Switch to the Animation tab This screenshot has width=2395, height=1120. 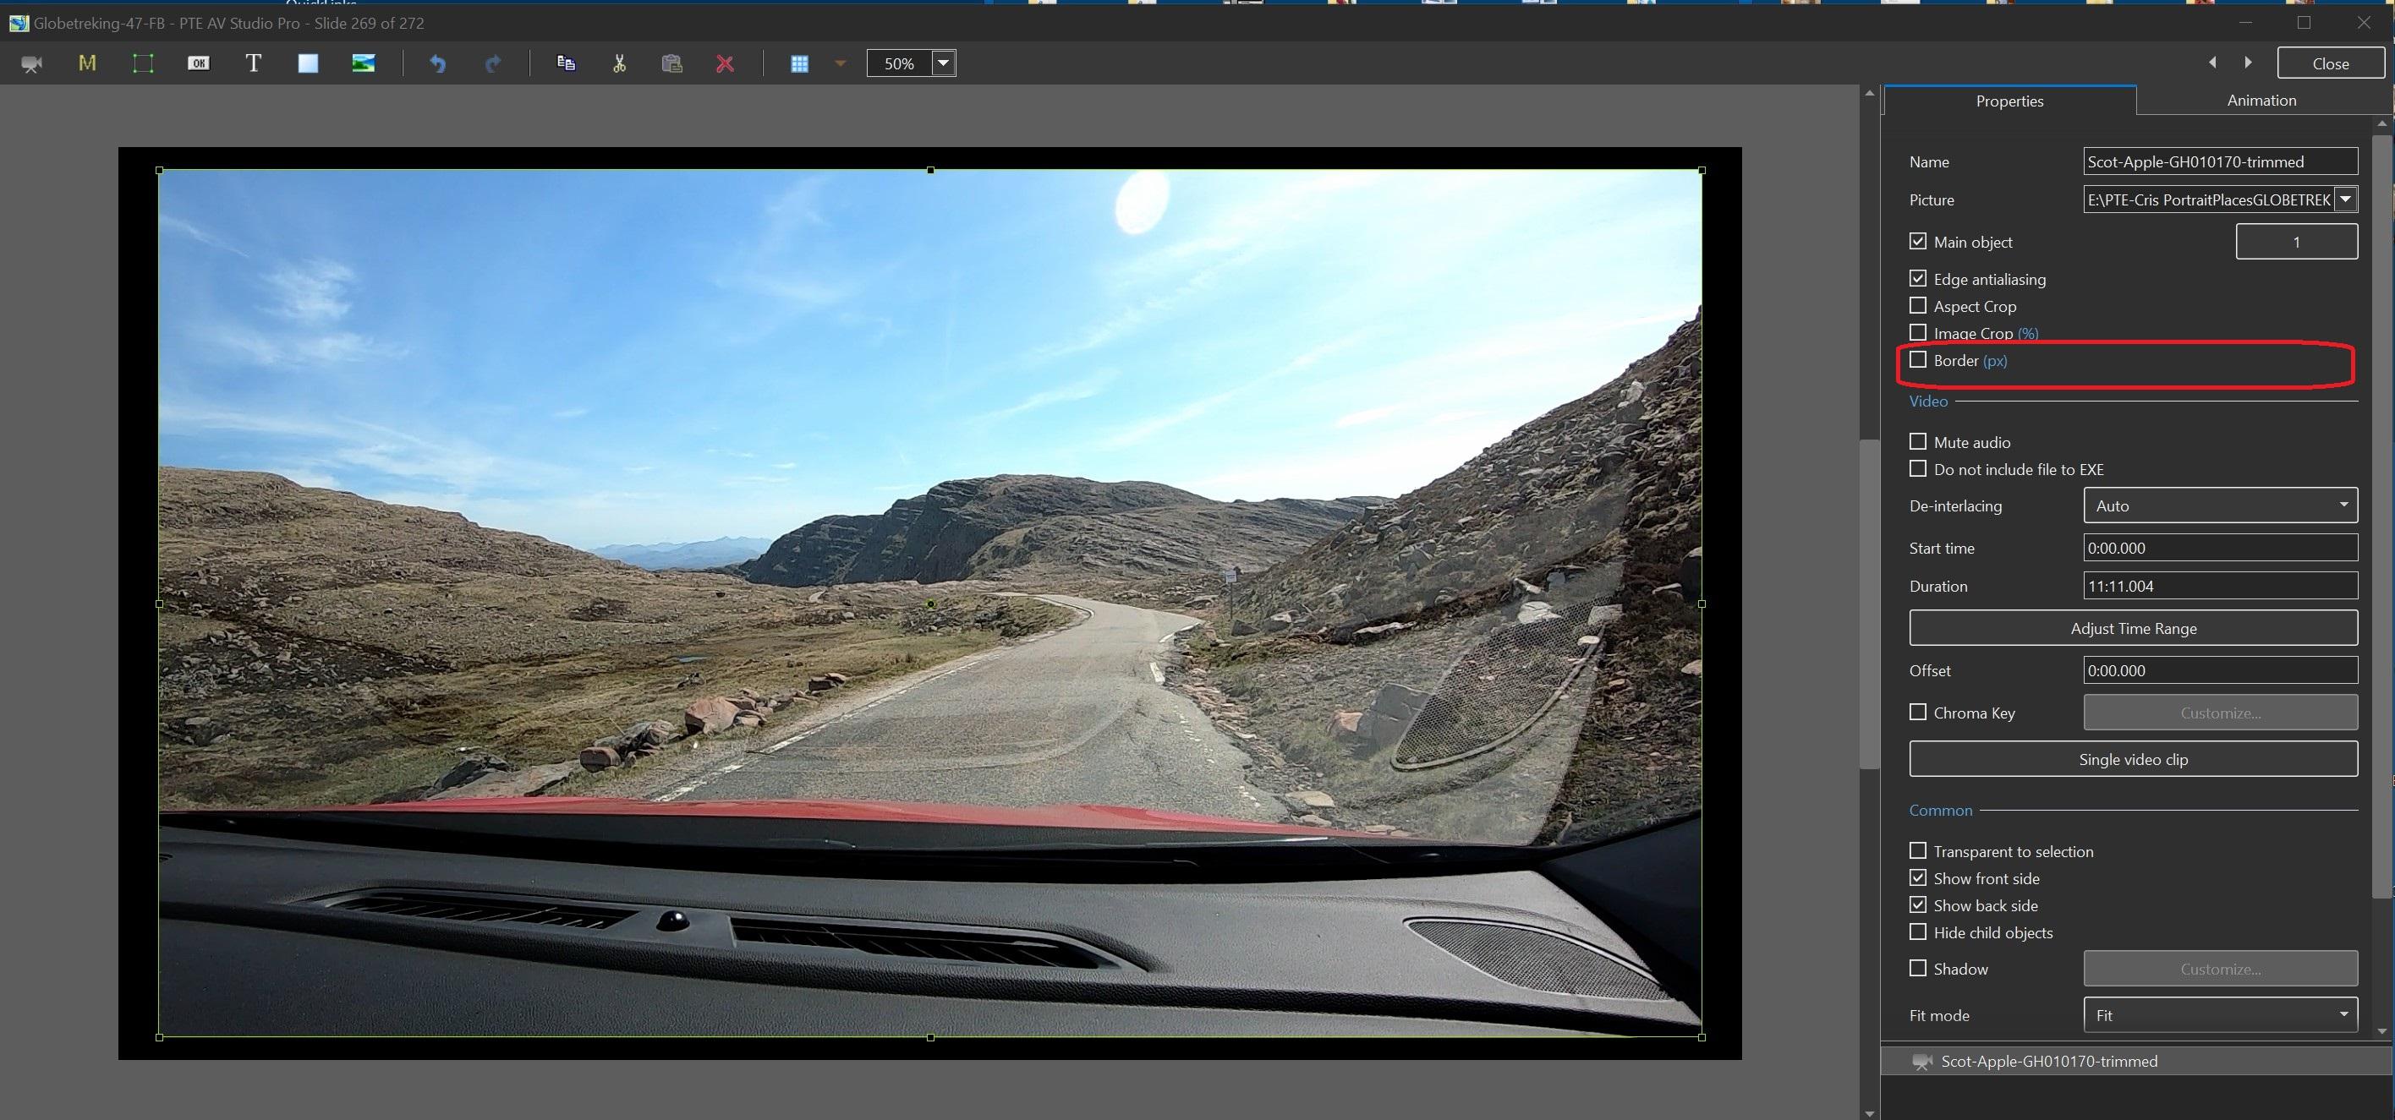(2261, 100)
